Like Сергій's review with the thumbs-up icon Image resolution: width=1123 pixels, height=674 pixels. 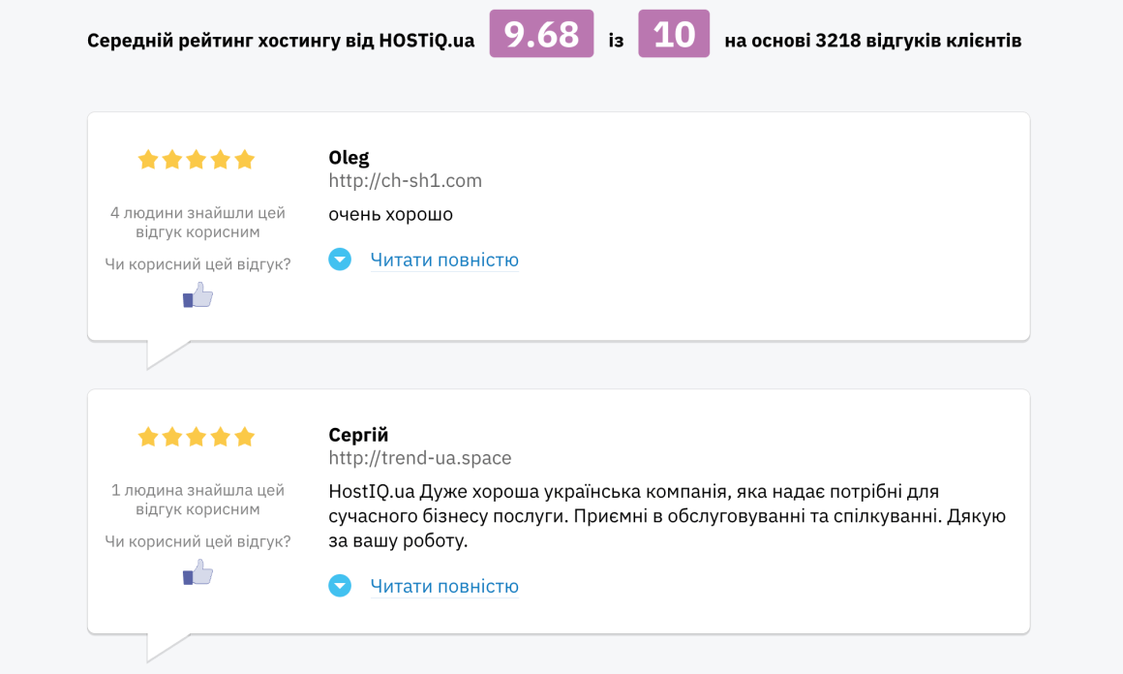198,572
